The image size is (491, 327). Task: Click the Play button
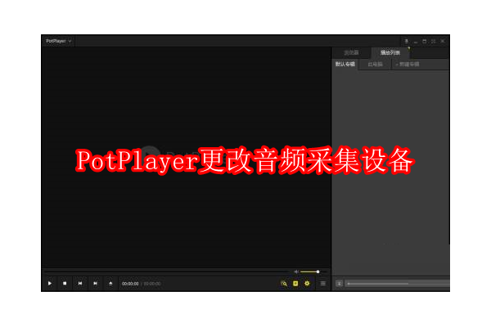(50, 284)
